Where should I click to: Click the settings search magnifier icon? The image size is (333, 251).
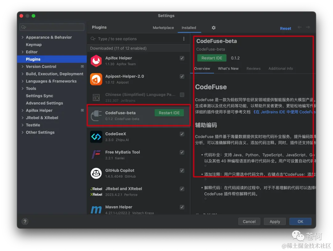23,27
